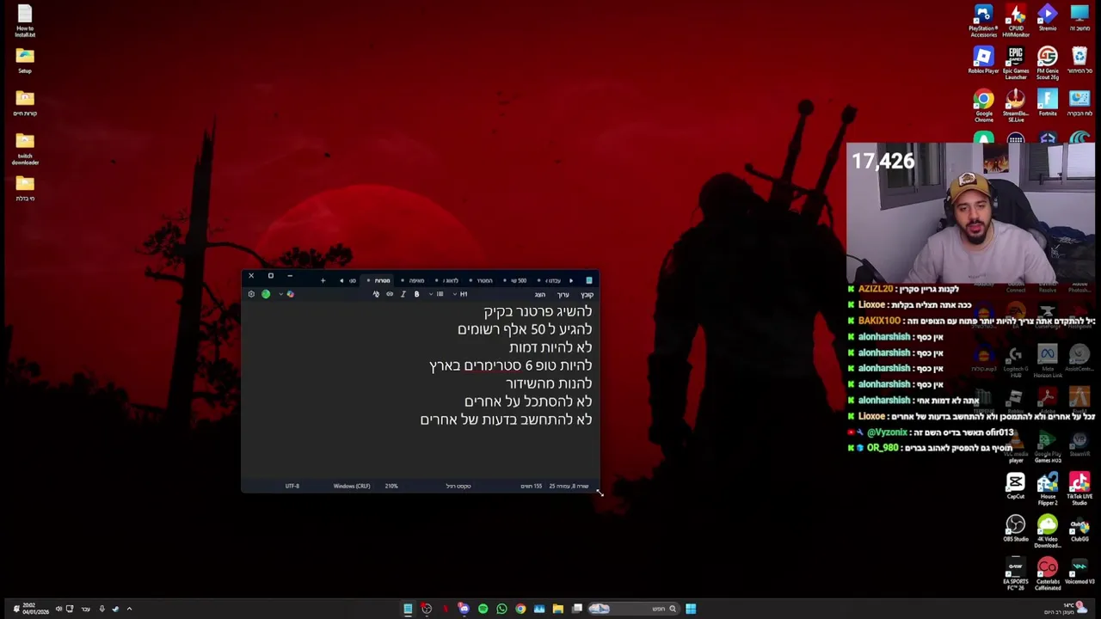Open Stremio desktop shortcut

tap(1047, 18)
